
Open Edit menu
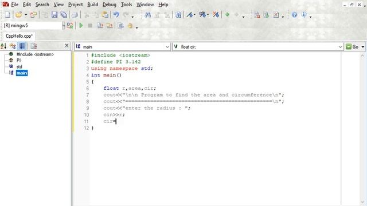[27, 5]
